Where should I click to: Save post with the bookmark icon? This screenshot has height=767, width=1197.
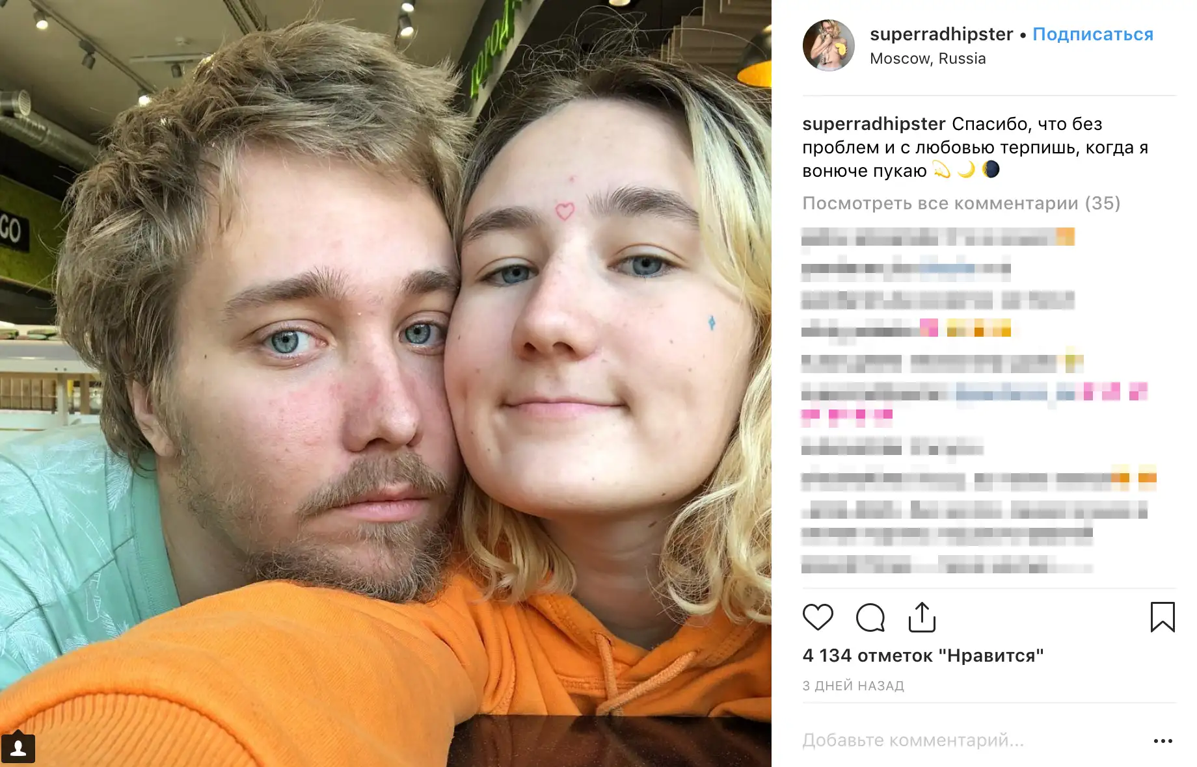point(1163,617)
